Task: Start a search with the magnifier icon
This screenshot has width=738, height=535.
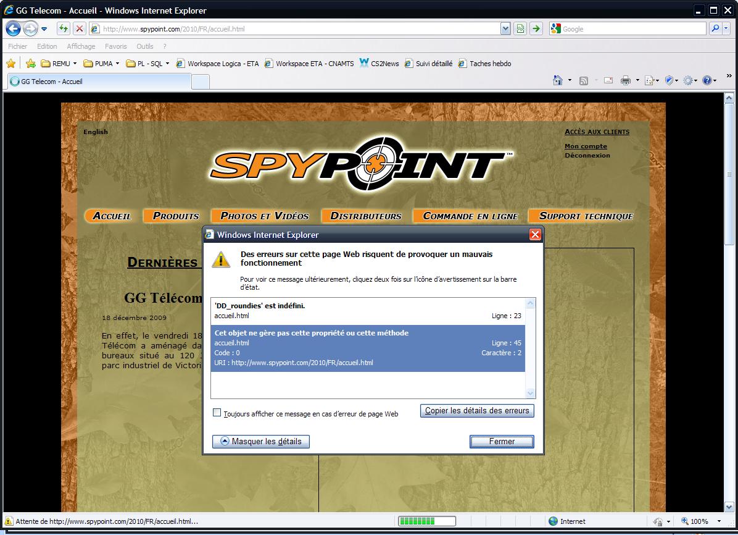Action: [715, 29]
